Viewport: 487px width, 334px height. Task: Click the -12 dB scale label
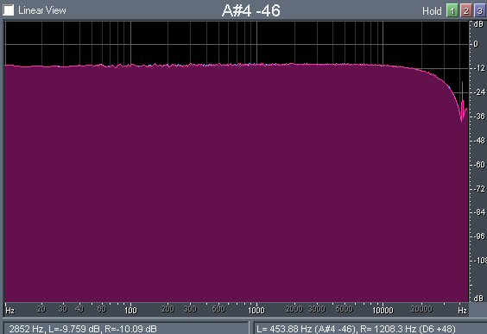pyautogui.click(x=479, y=68)
